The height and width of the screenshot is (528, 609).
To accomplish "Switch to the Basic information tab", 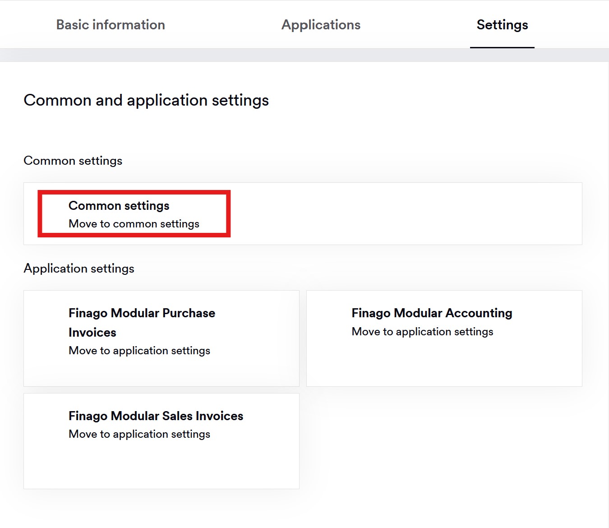I will click(x=111, y=25).
